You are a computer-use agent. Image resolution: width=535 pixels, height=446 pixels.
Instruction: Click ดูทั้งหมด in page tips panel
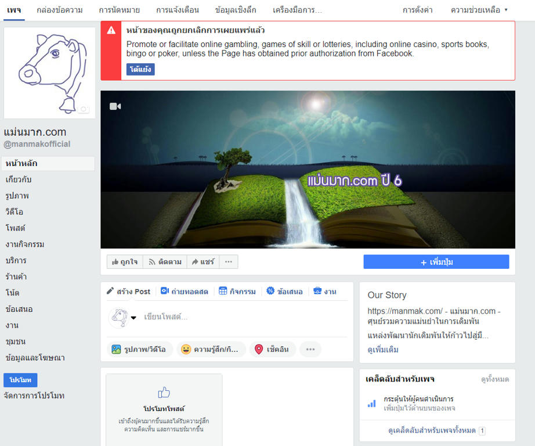tap(495, 379)
